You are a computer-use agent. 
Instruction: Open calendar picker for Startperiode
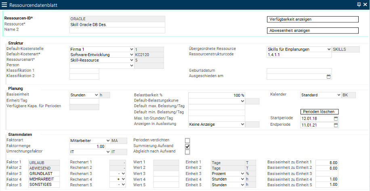[x=336, y=118]
